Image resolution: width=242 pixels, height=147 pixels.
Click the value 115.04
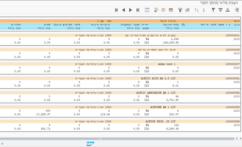[x=105, y=114]
